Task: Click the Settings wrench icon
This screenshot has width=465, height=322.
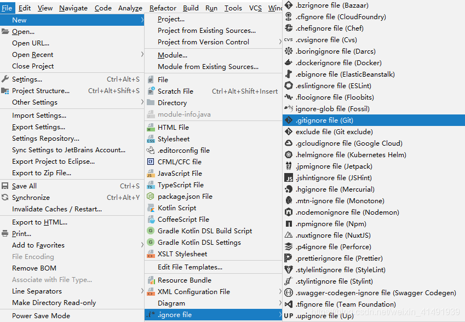Action: point(5,79)
